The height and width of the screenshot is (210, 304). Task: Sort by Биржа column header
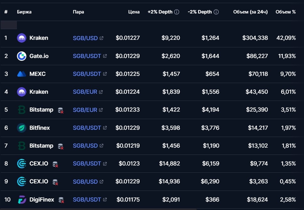[24, 12]
